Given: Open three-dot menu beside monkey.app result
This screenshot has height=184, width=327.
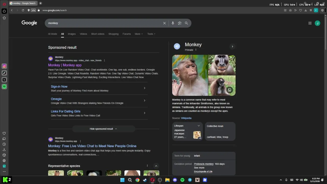Looking at the screenshot, I should [x=80, y=141].
